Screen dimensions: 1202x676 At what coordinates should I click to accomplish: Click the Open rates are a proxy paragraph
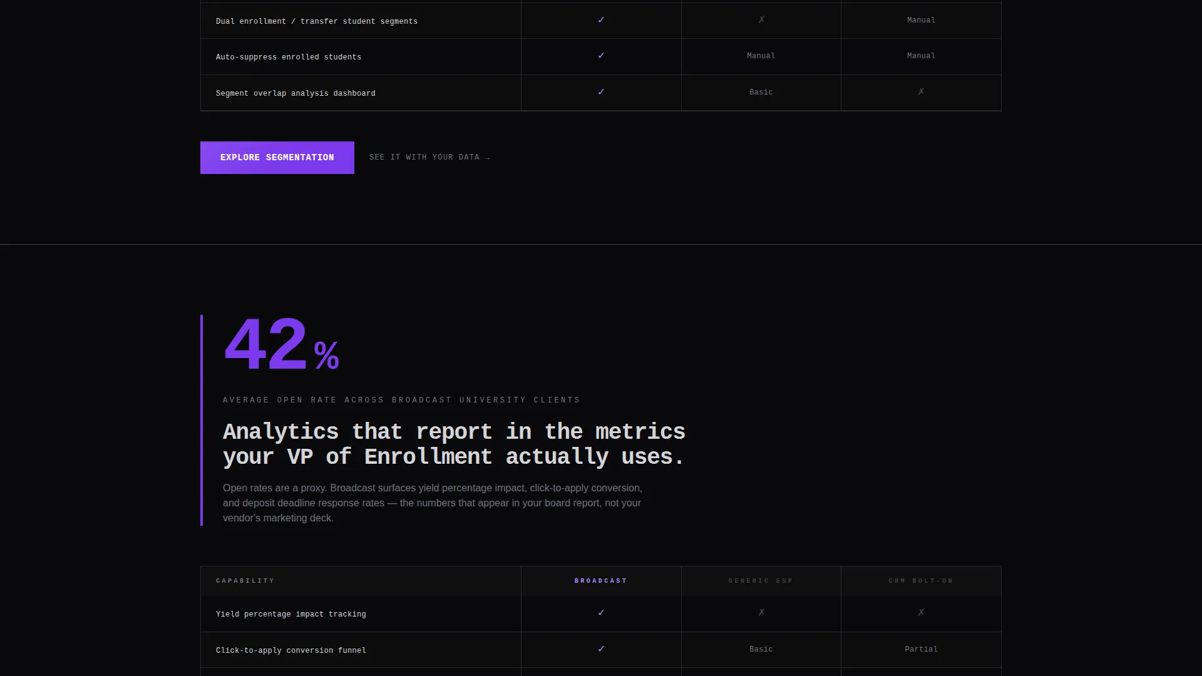tap(433, 503)
